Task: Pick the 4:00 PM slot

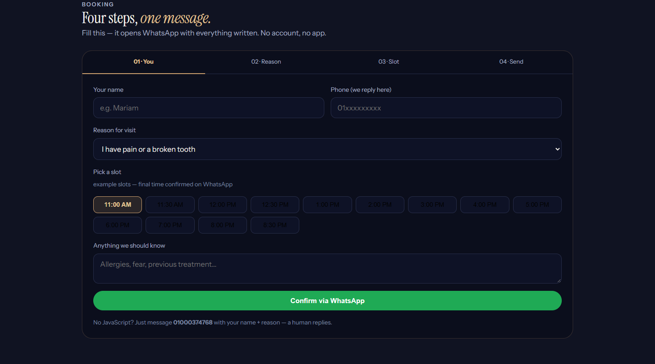Action: 485,204
